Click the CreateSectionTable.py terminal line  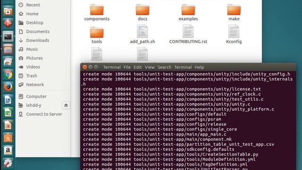pos(170,154)
